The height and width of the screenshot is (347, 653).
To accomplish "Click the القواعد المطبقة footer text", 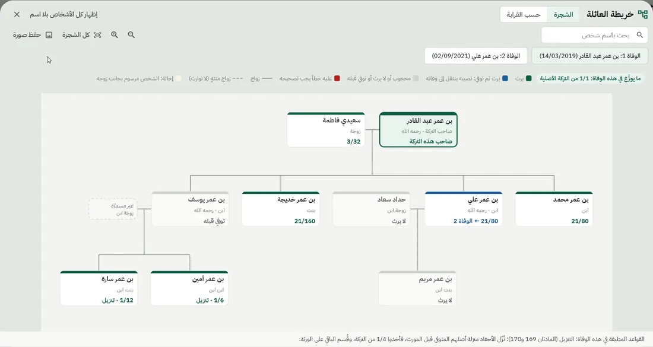I will point(471,339).
